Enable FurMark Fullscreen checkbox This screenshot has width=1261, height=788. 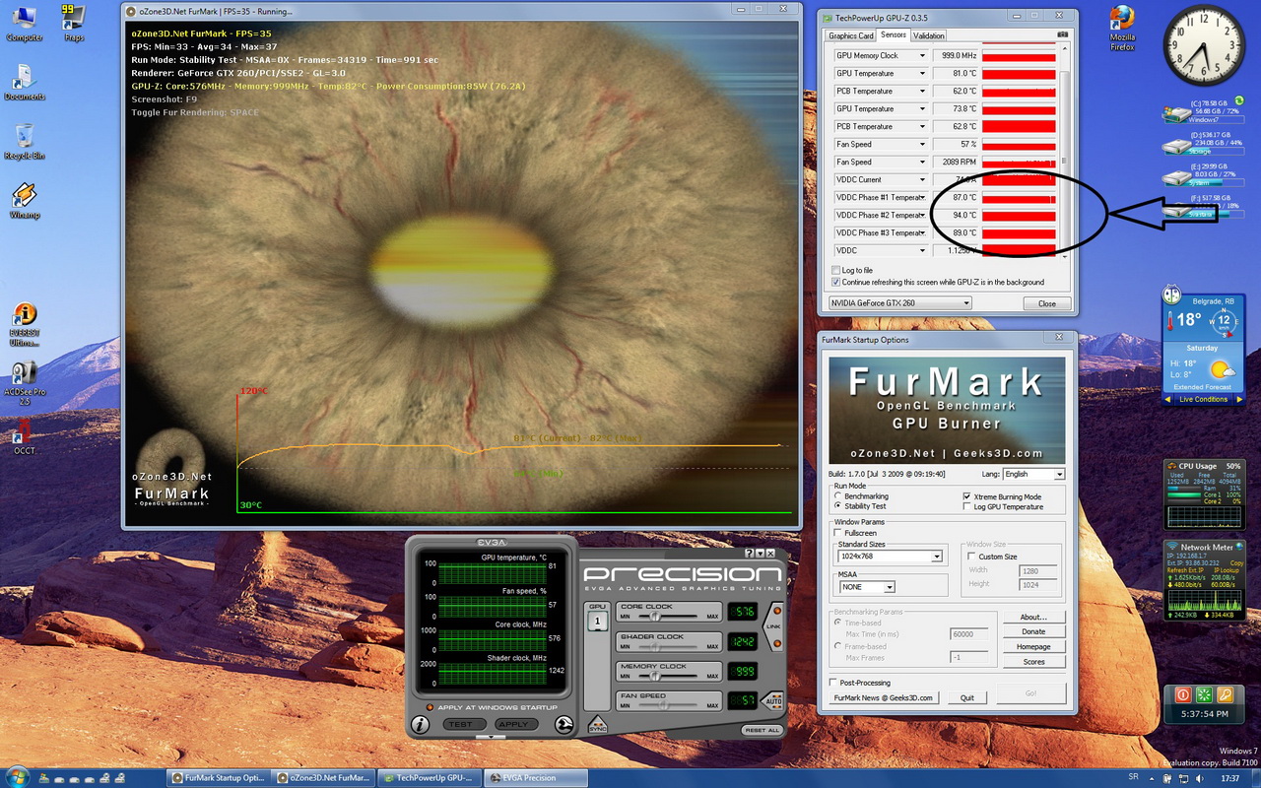click(x=837, y=532)
